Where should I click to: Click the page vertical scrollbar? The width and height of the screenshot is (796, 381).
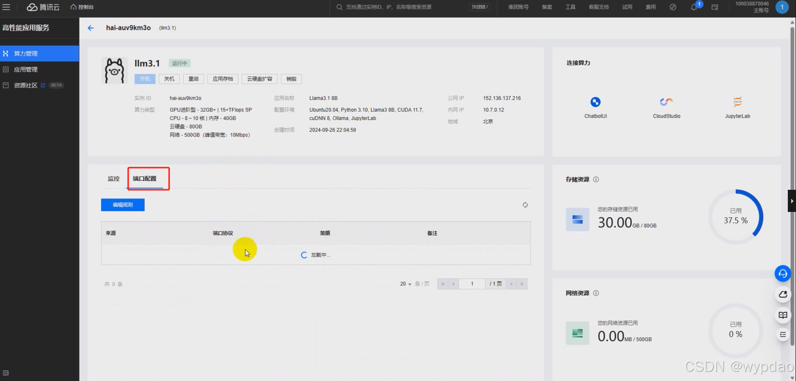(793, 185)
